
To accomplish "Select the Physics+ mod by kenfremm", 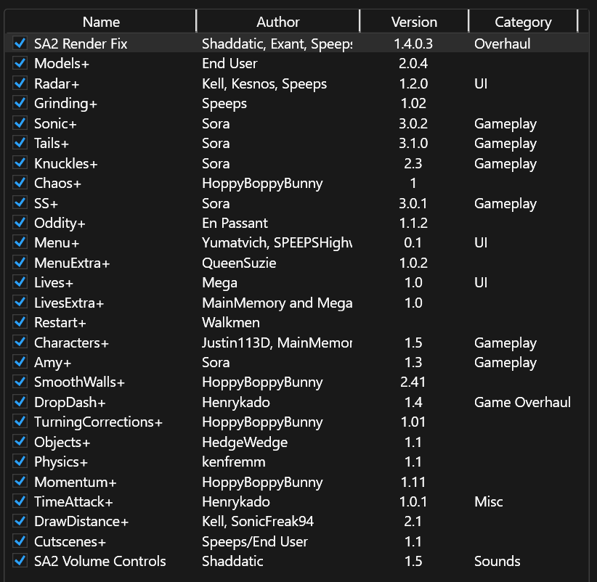I will point(297,462).
